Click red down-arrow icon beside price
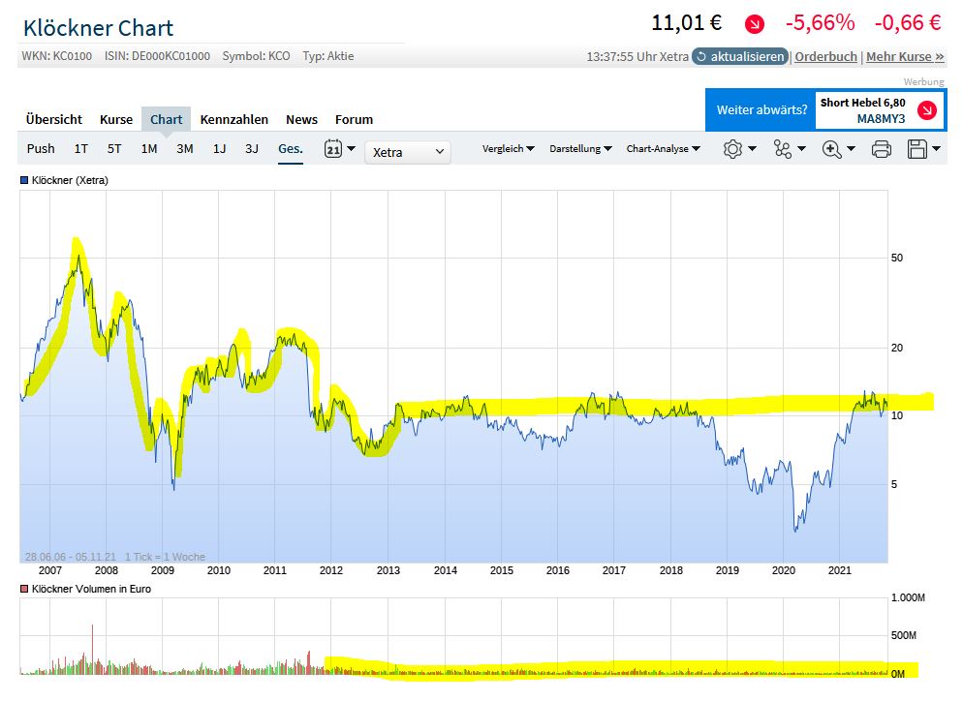Viewport: 963px width, 702px height. [x=754, y=24]
